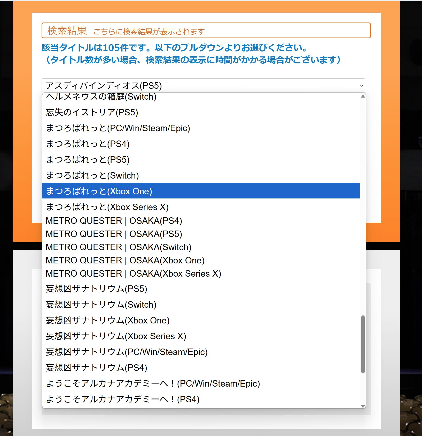Select まつろぱれっと(Xbox Series X) option
This screenshot has height=436, width=422.
[201, 206]
